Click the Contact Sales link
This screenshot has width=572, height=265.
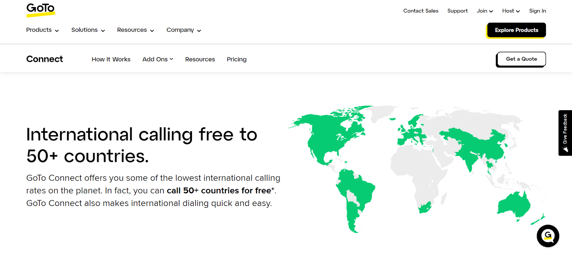coord(421,11)
